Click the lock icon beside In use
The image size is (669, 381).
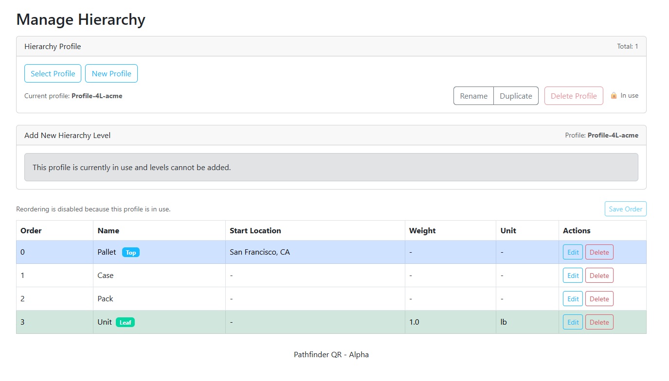click(614, 96)
